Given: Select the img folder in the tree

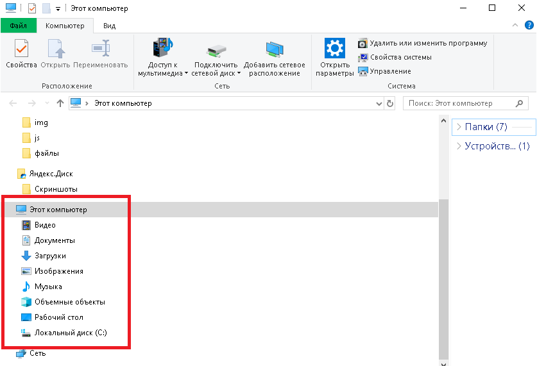Looking at the screenshot, I should (x=41, y=122).
